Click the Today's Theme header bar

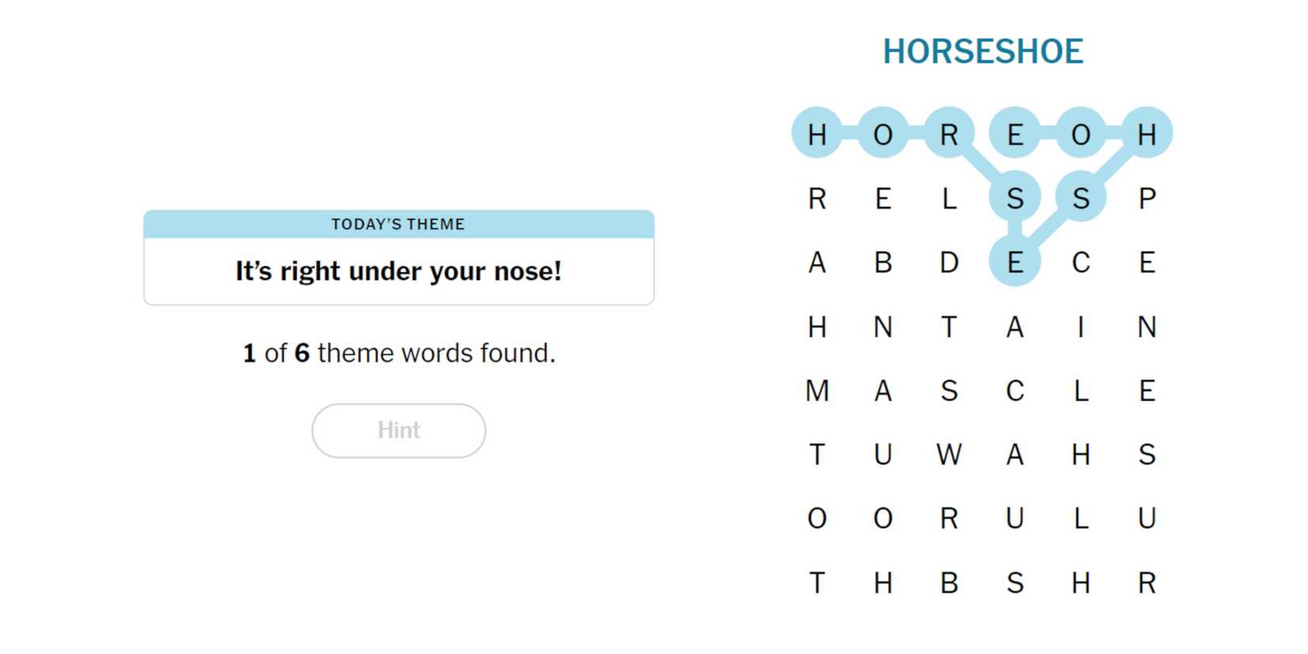[398, 224]
